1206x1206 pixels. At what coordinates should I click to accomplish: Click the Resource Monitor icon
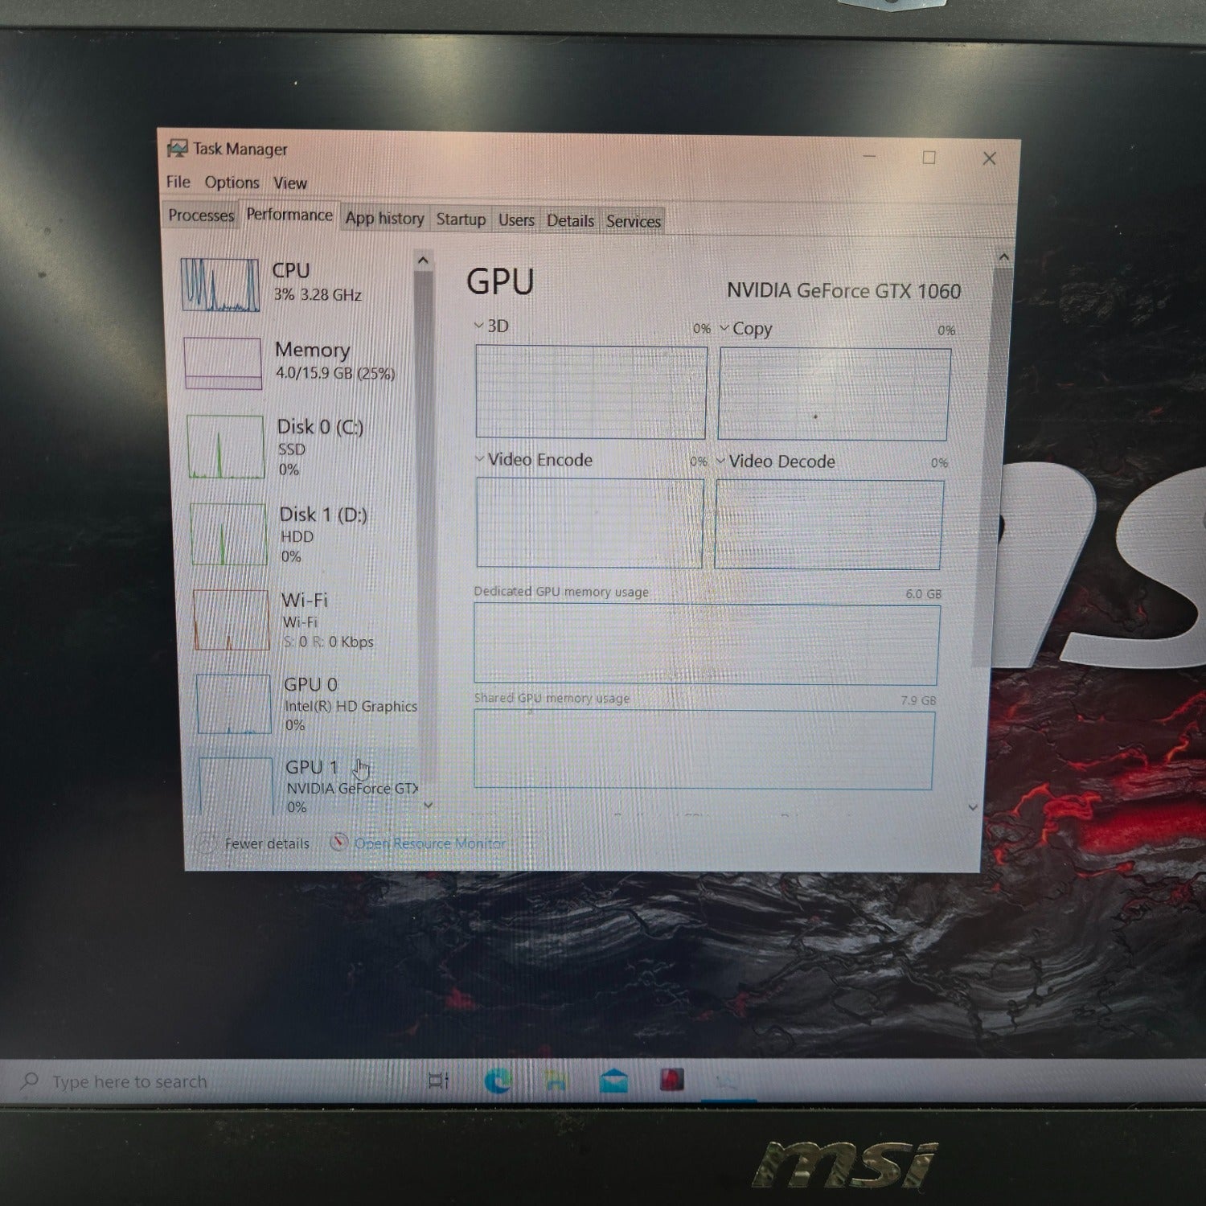pos(338,843)
